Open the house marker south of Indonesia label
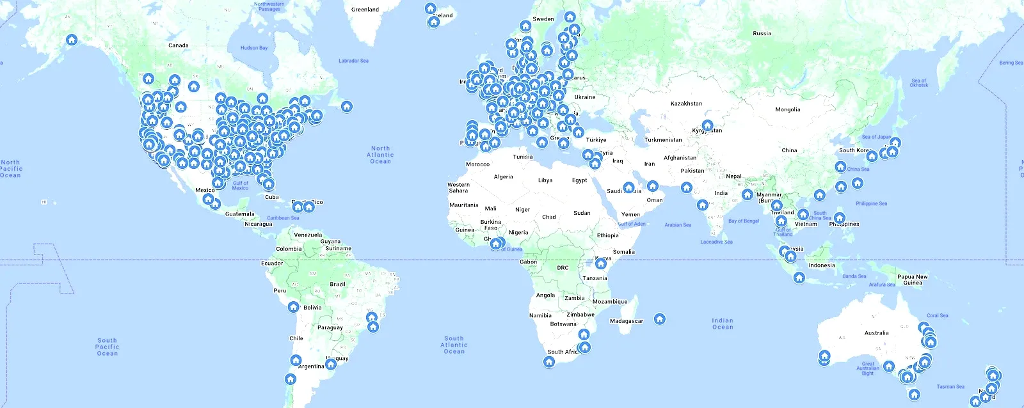 click(x=799, y=278)
